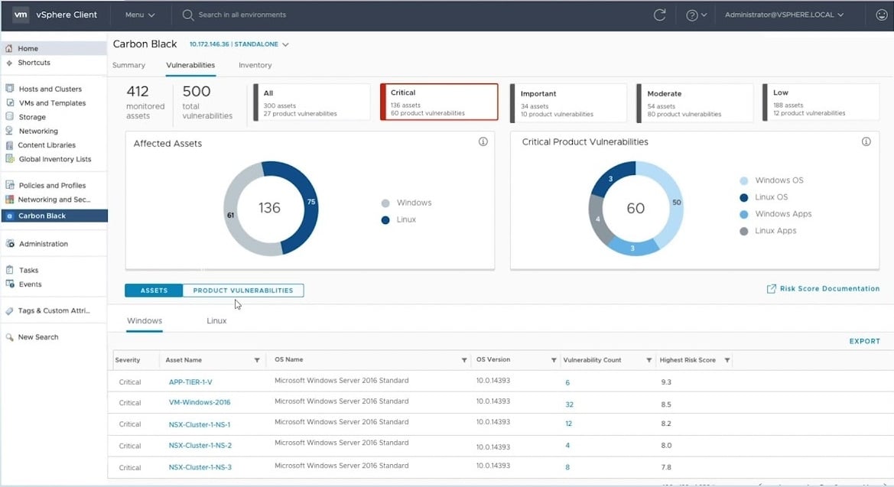Open the NSX-Cluster-1-NS-1 asset link
Viewport: 894px width, 487px height.
(200, 424)
